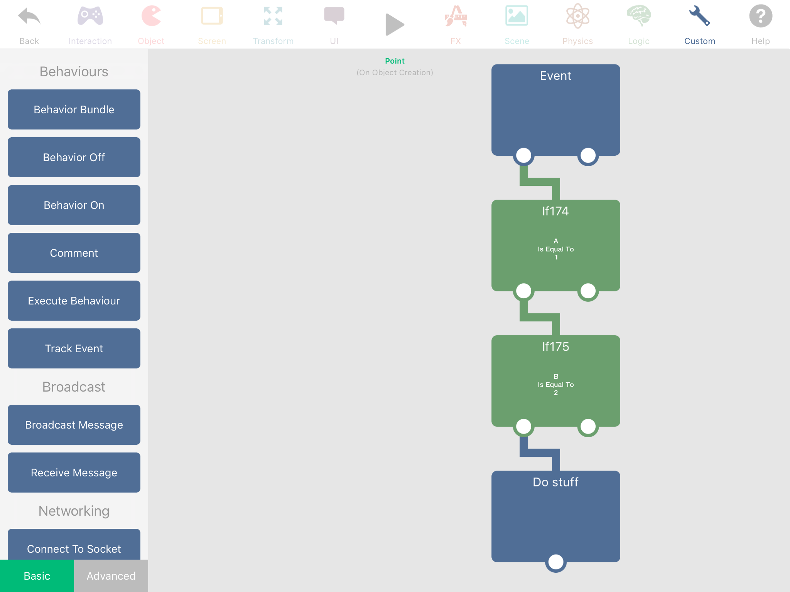The height and width of the screenshot is (592, 790).
Task: Select the Transform arrows icon
Action: click(x=273, y=17)
